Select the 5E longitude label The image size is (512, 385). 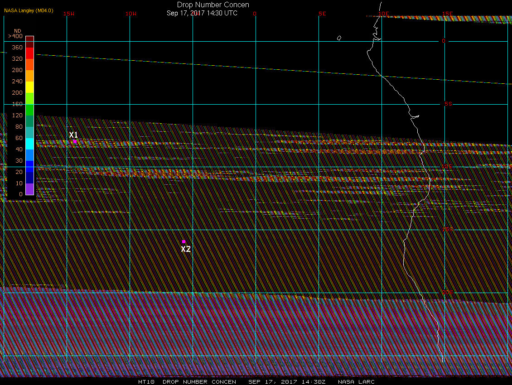[322, 14]
